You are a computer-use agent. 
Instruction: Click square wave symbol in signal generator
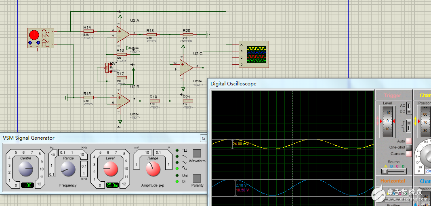(x=185, y=151)
